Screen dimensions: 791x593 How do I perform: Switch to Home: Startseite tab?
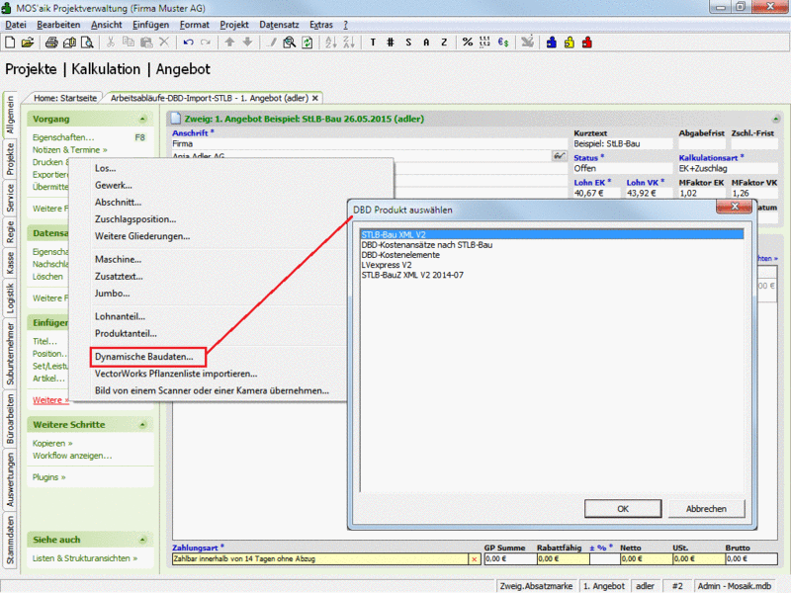click(x=65, y=98)
